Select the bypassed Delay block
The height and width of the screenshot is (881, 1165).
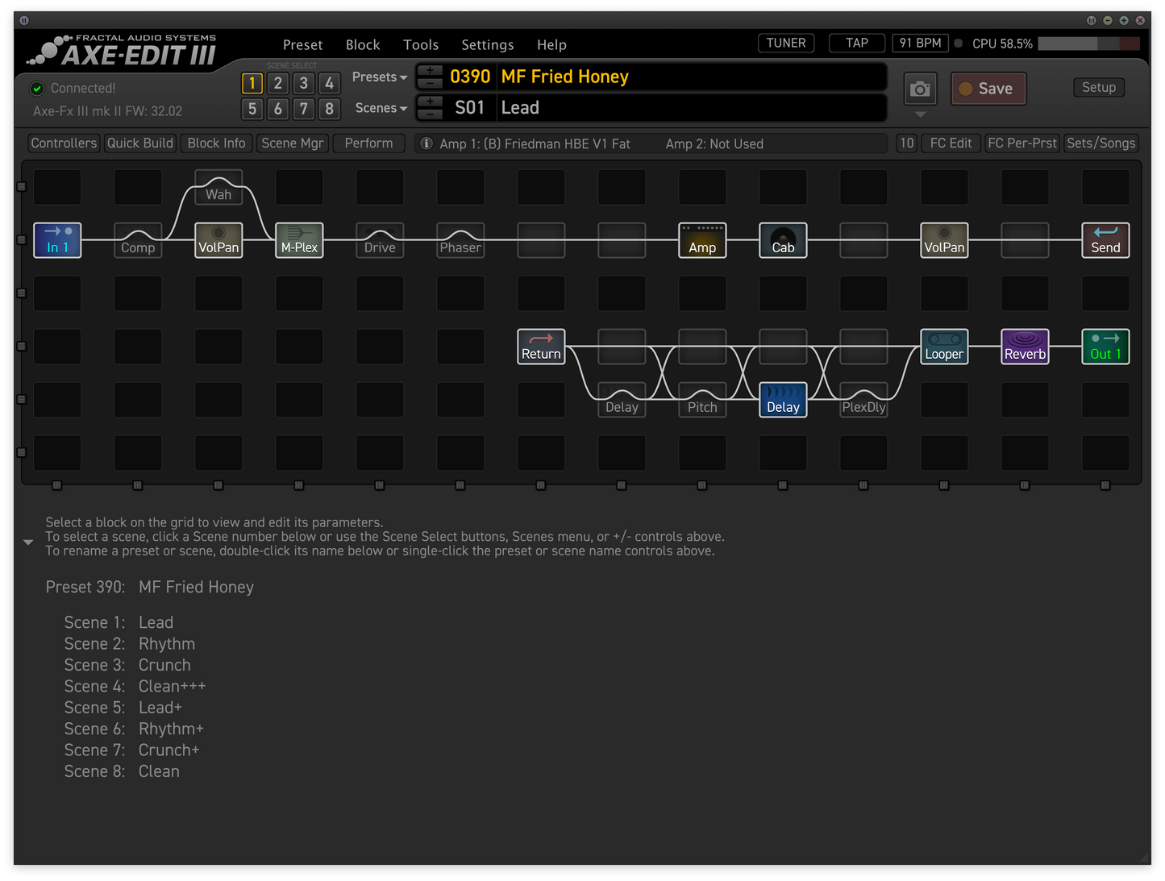[x=622, y=400]
